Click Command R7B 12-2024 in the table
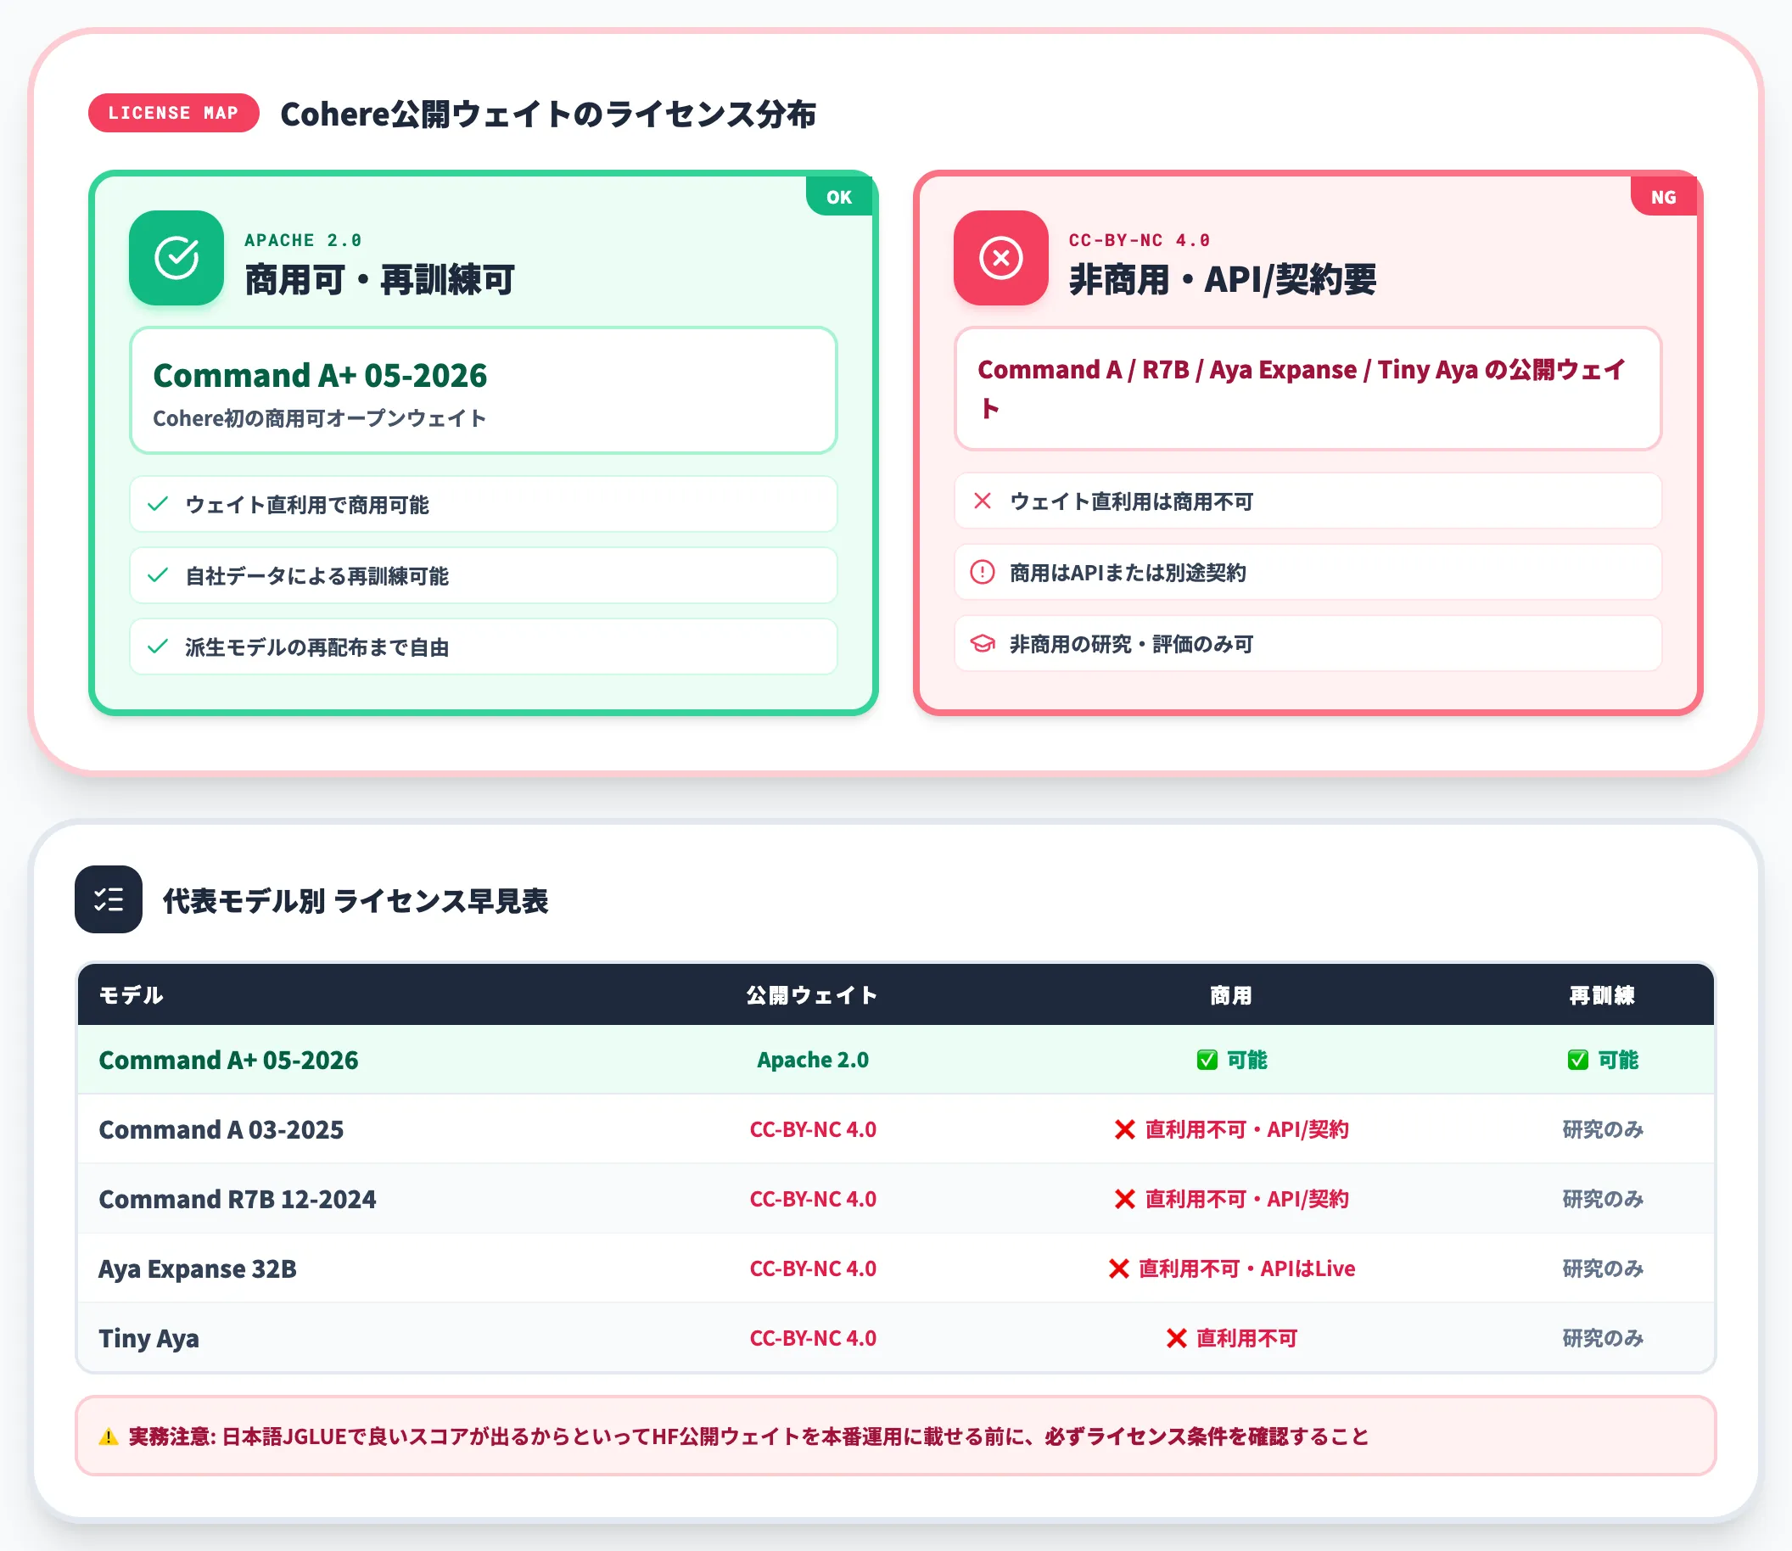 pyautogui.click(x=238, y=1199)
